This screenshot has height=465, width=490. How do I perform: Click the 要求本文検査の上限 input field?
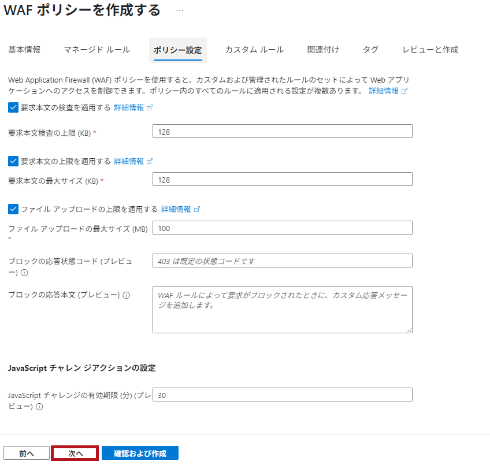point(282,132)
